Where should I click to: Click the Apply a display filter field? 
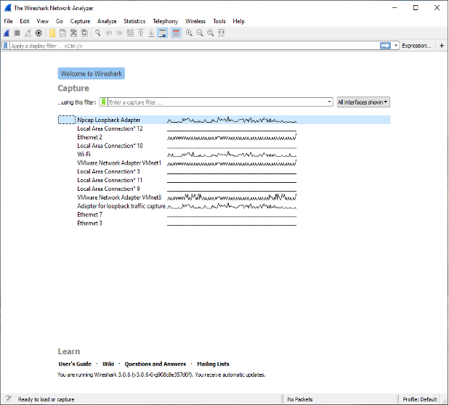[x=195, y=46]
